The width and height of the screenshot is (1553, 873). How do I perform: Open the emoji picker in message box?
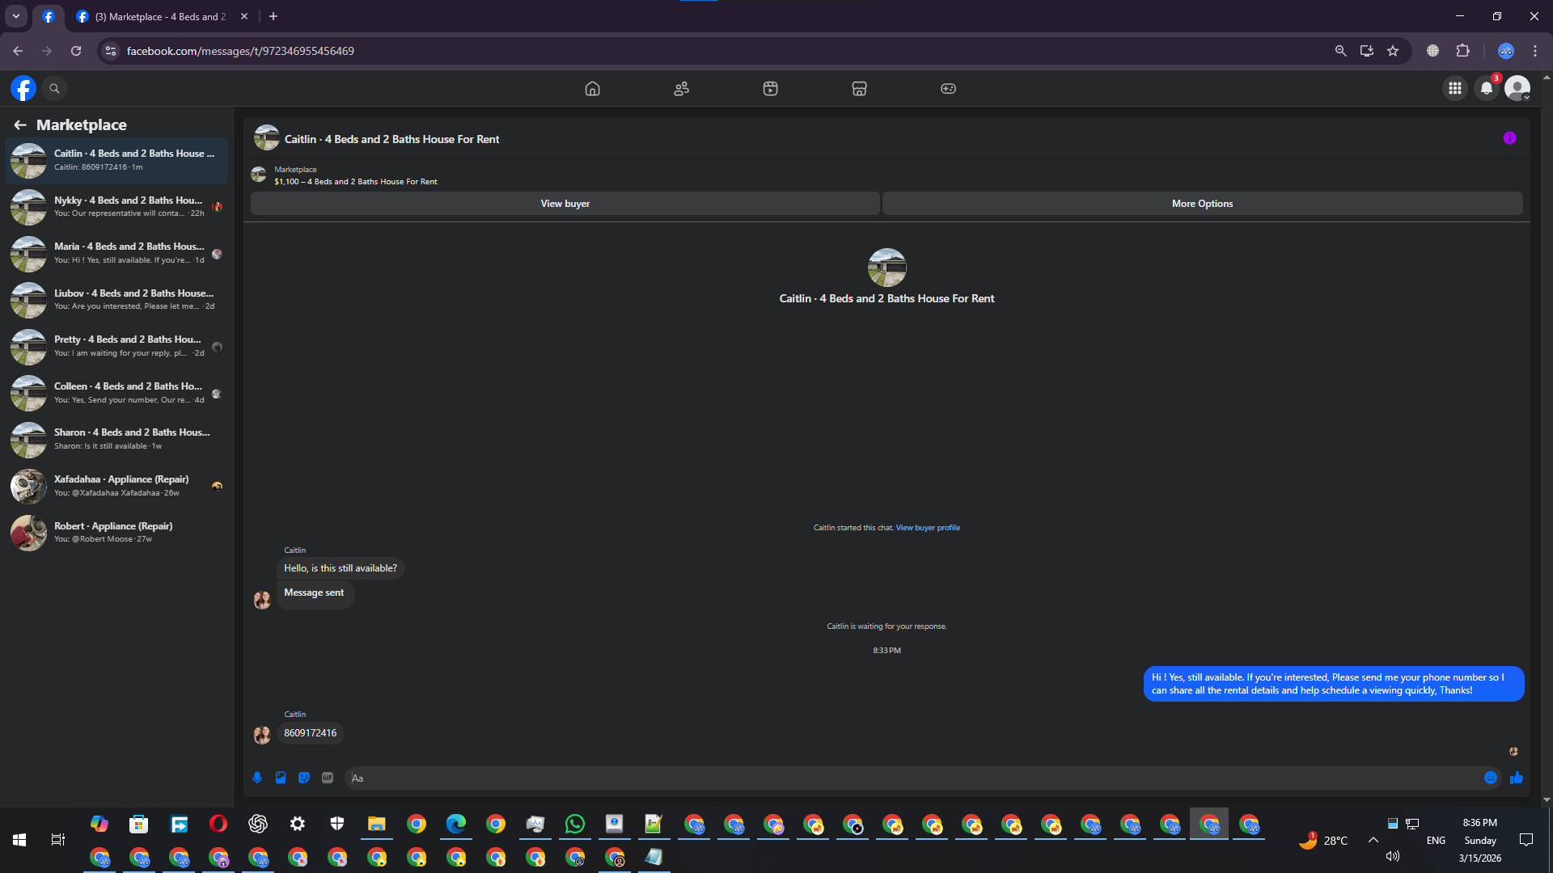tap(1491, 778)
